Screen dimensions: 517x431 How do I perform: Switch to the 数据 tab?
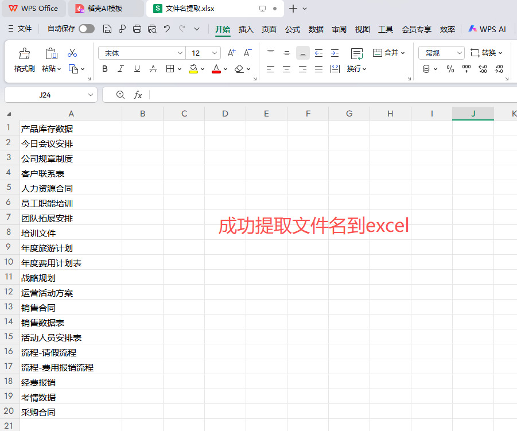pyautogui.click(x=316, y=29)
